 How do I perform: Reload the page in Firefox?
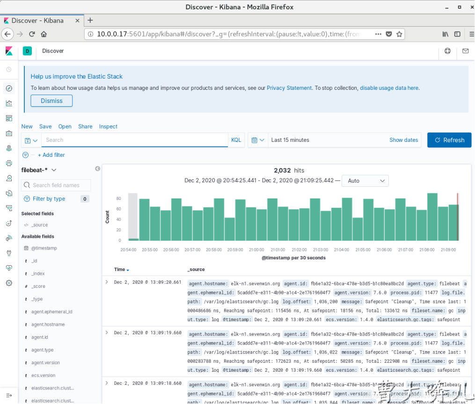(32, 34)
